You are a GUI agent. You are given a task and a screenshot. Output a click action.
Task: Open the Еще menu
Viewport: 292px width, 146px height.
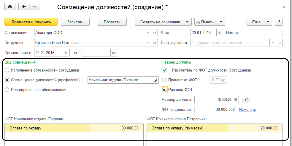click(x=259, y=22)
